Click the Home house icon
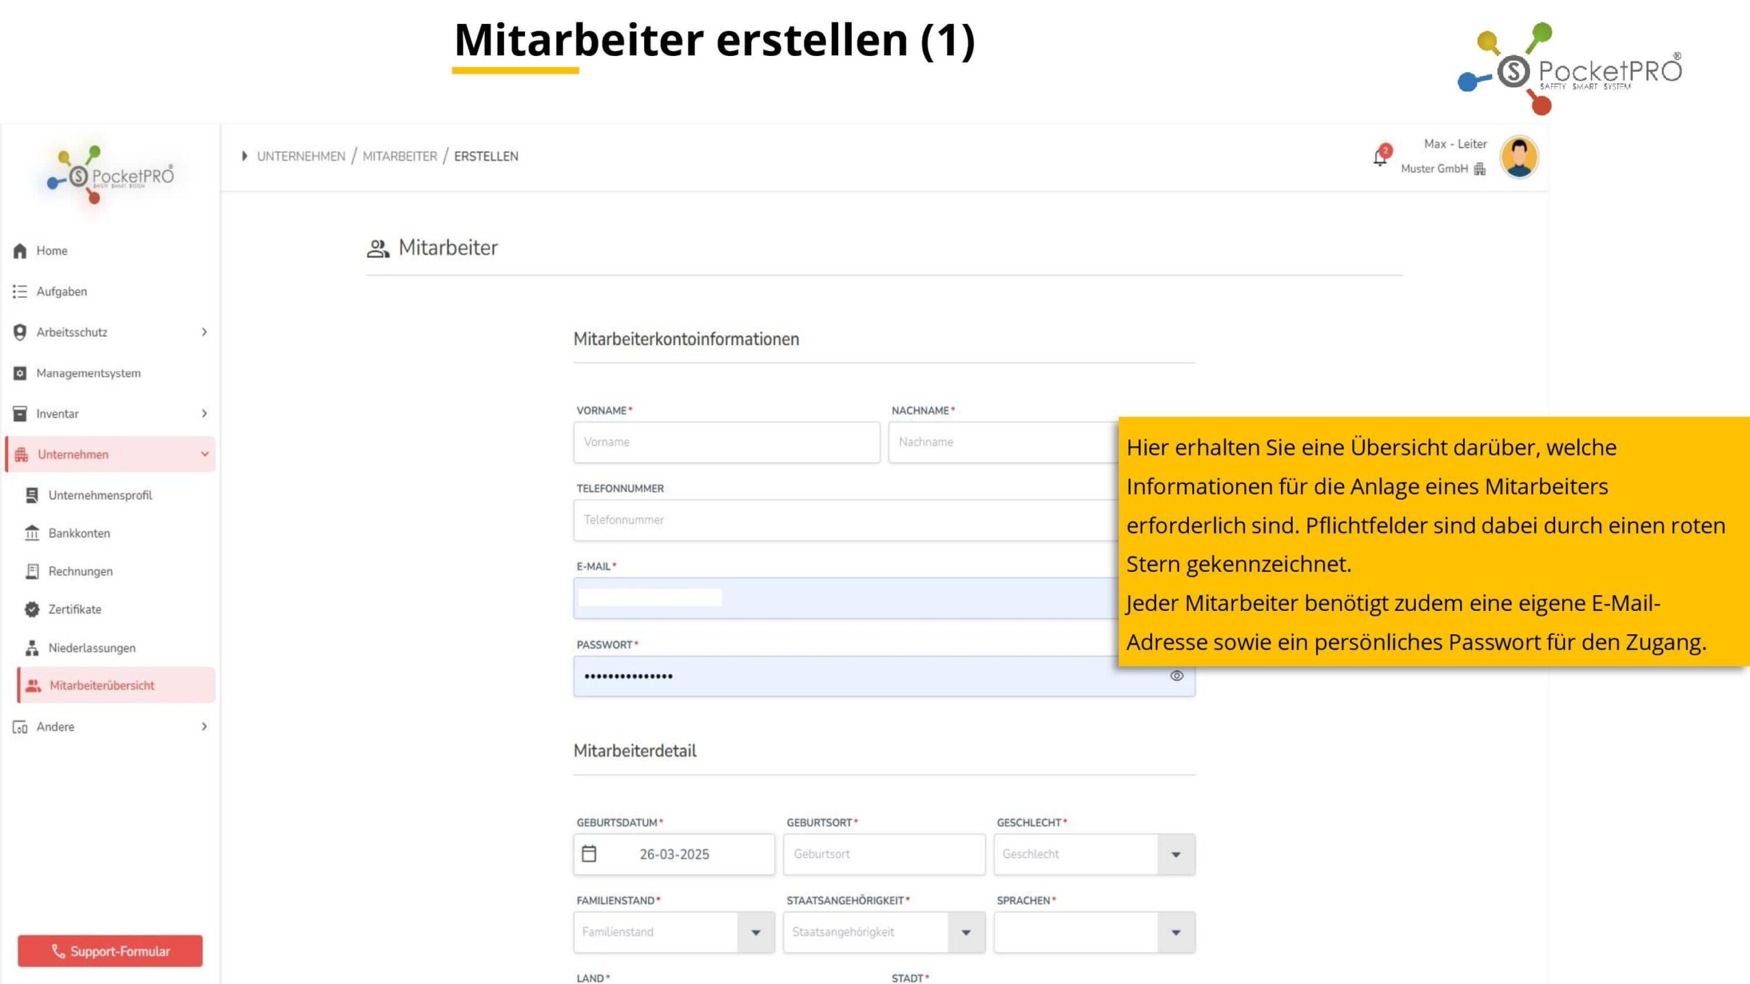The image size is (1750, 984). tap(20, 251)
